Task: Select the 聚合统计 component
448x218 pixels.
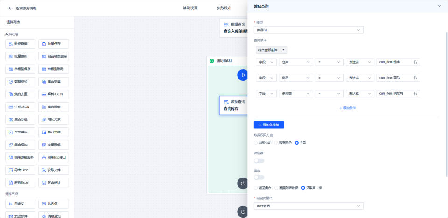Action: coord(53,183)
